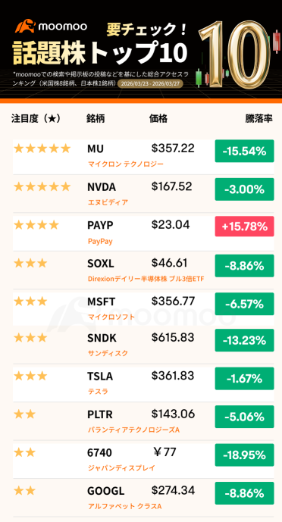This screenshot has width=282, height=522.
Task: Click the +15.78% red change badge
Action: [x=244, y=227]
